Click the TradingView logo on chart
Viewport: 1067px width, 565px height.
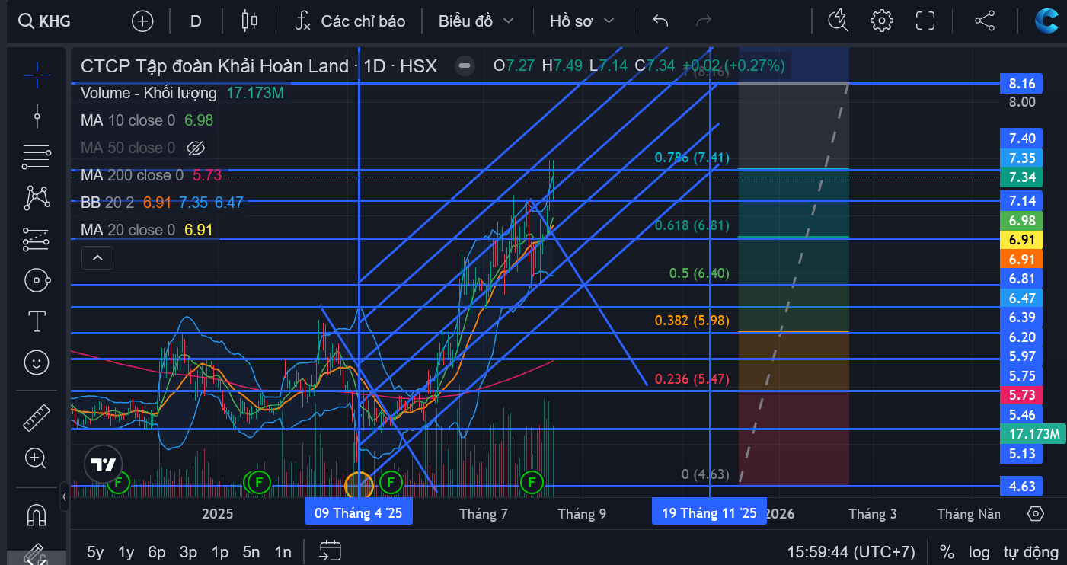(x=104, y=464)
